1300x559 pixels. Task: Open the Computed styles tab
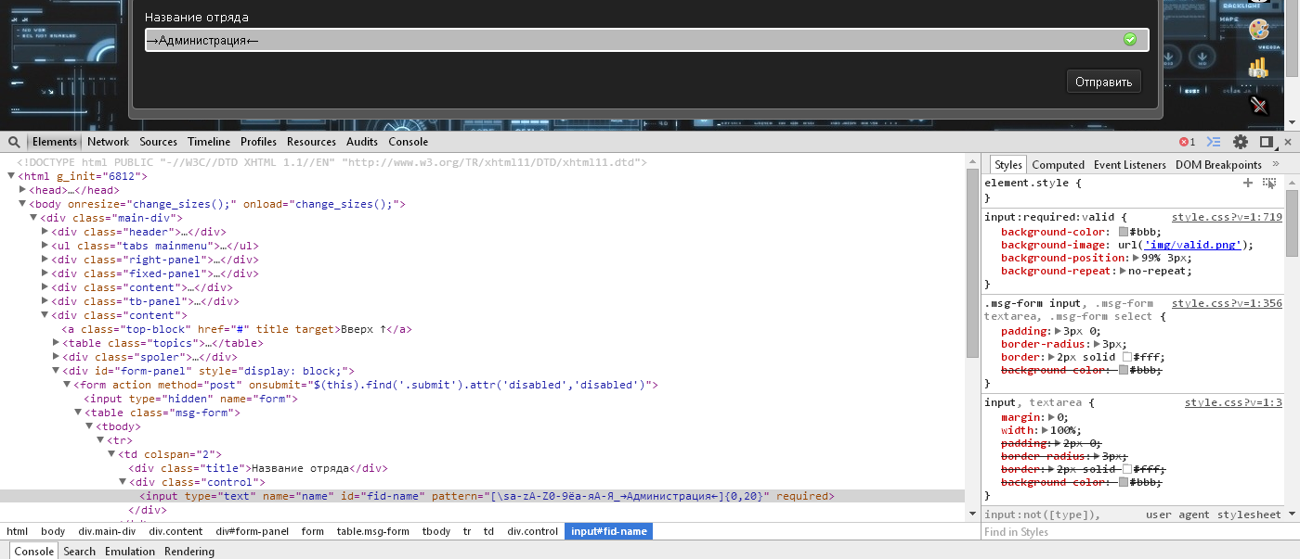coord(1058,165)
